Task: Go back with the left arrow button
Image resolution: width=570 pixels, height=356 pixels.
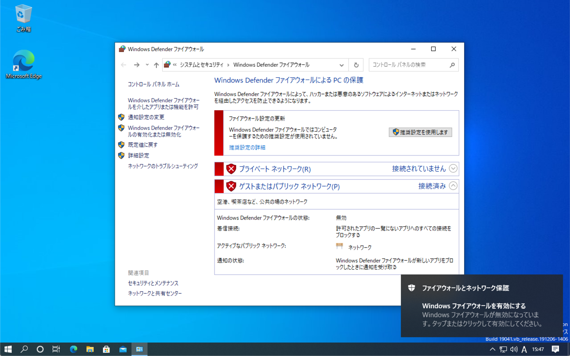Action: (x=123, y=65)
